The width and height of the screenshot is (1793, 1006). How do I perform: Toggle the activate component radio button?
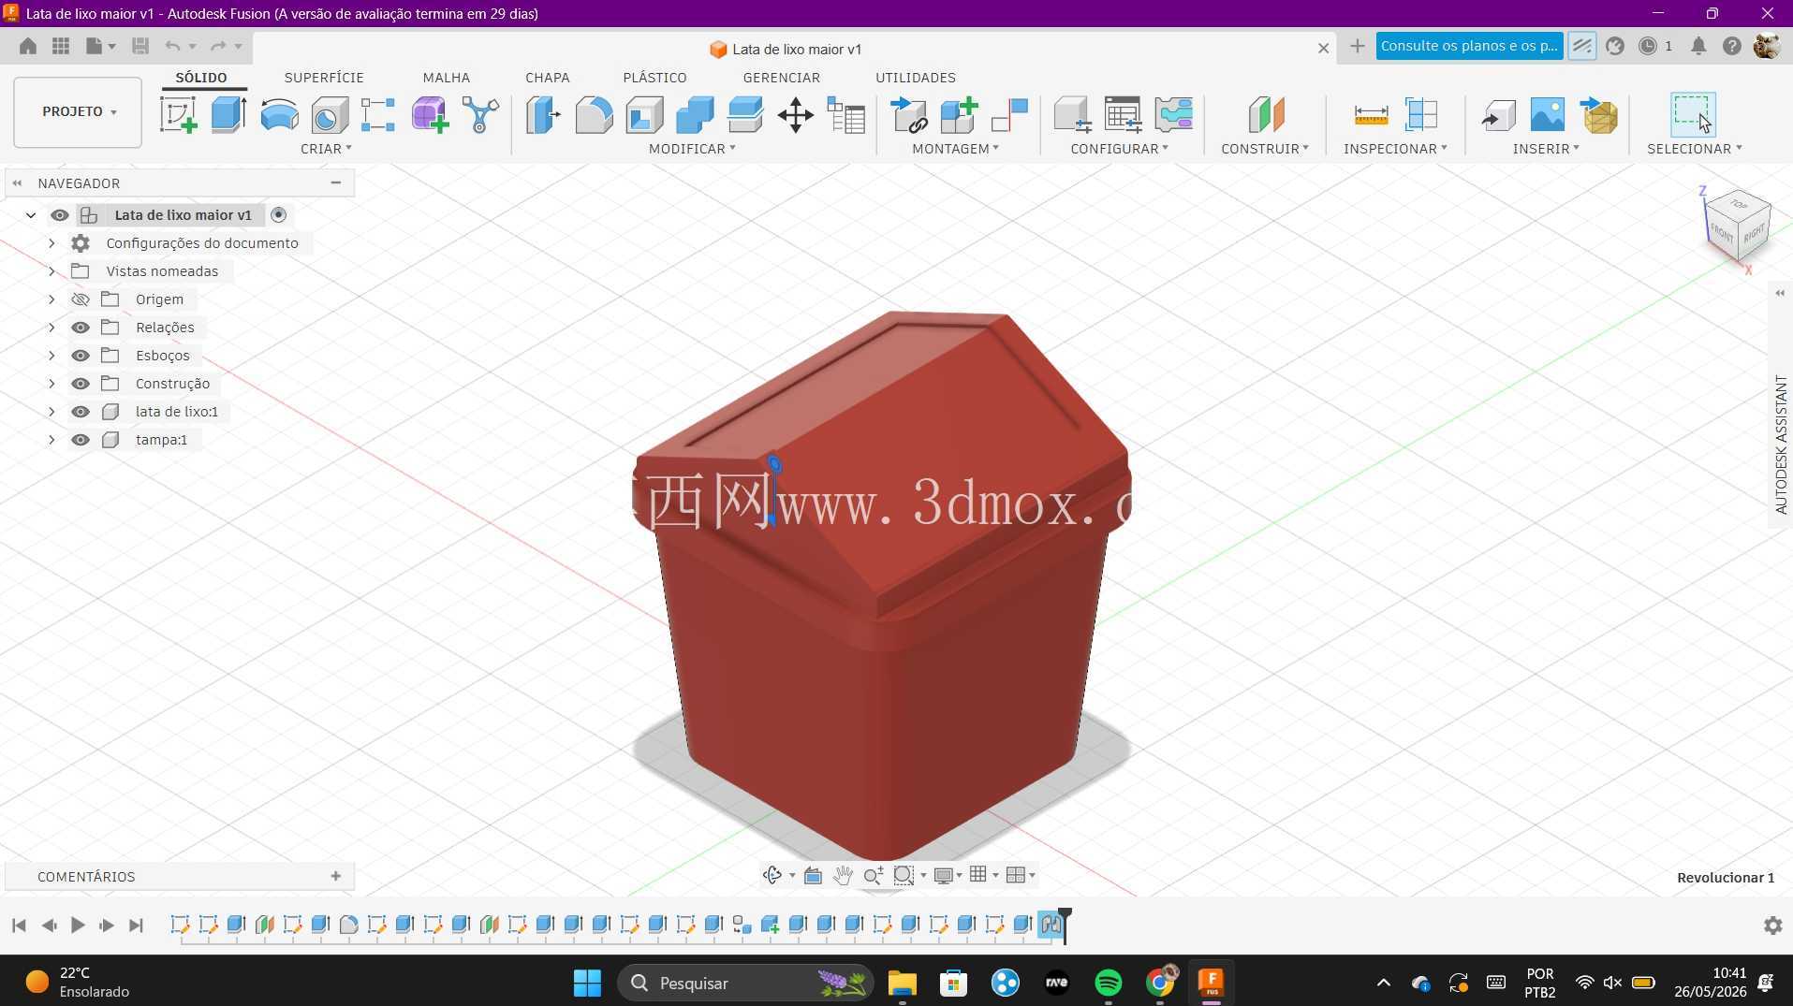(278, 215)
